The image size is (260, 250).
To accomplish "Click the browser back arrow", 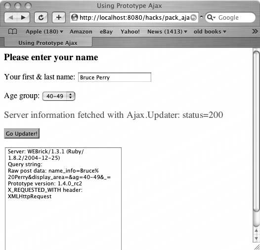I will tap(11, 18).
